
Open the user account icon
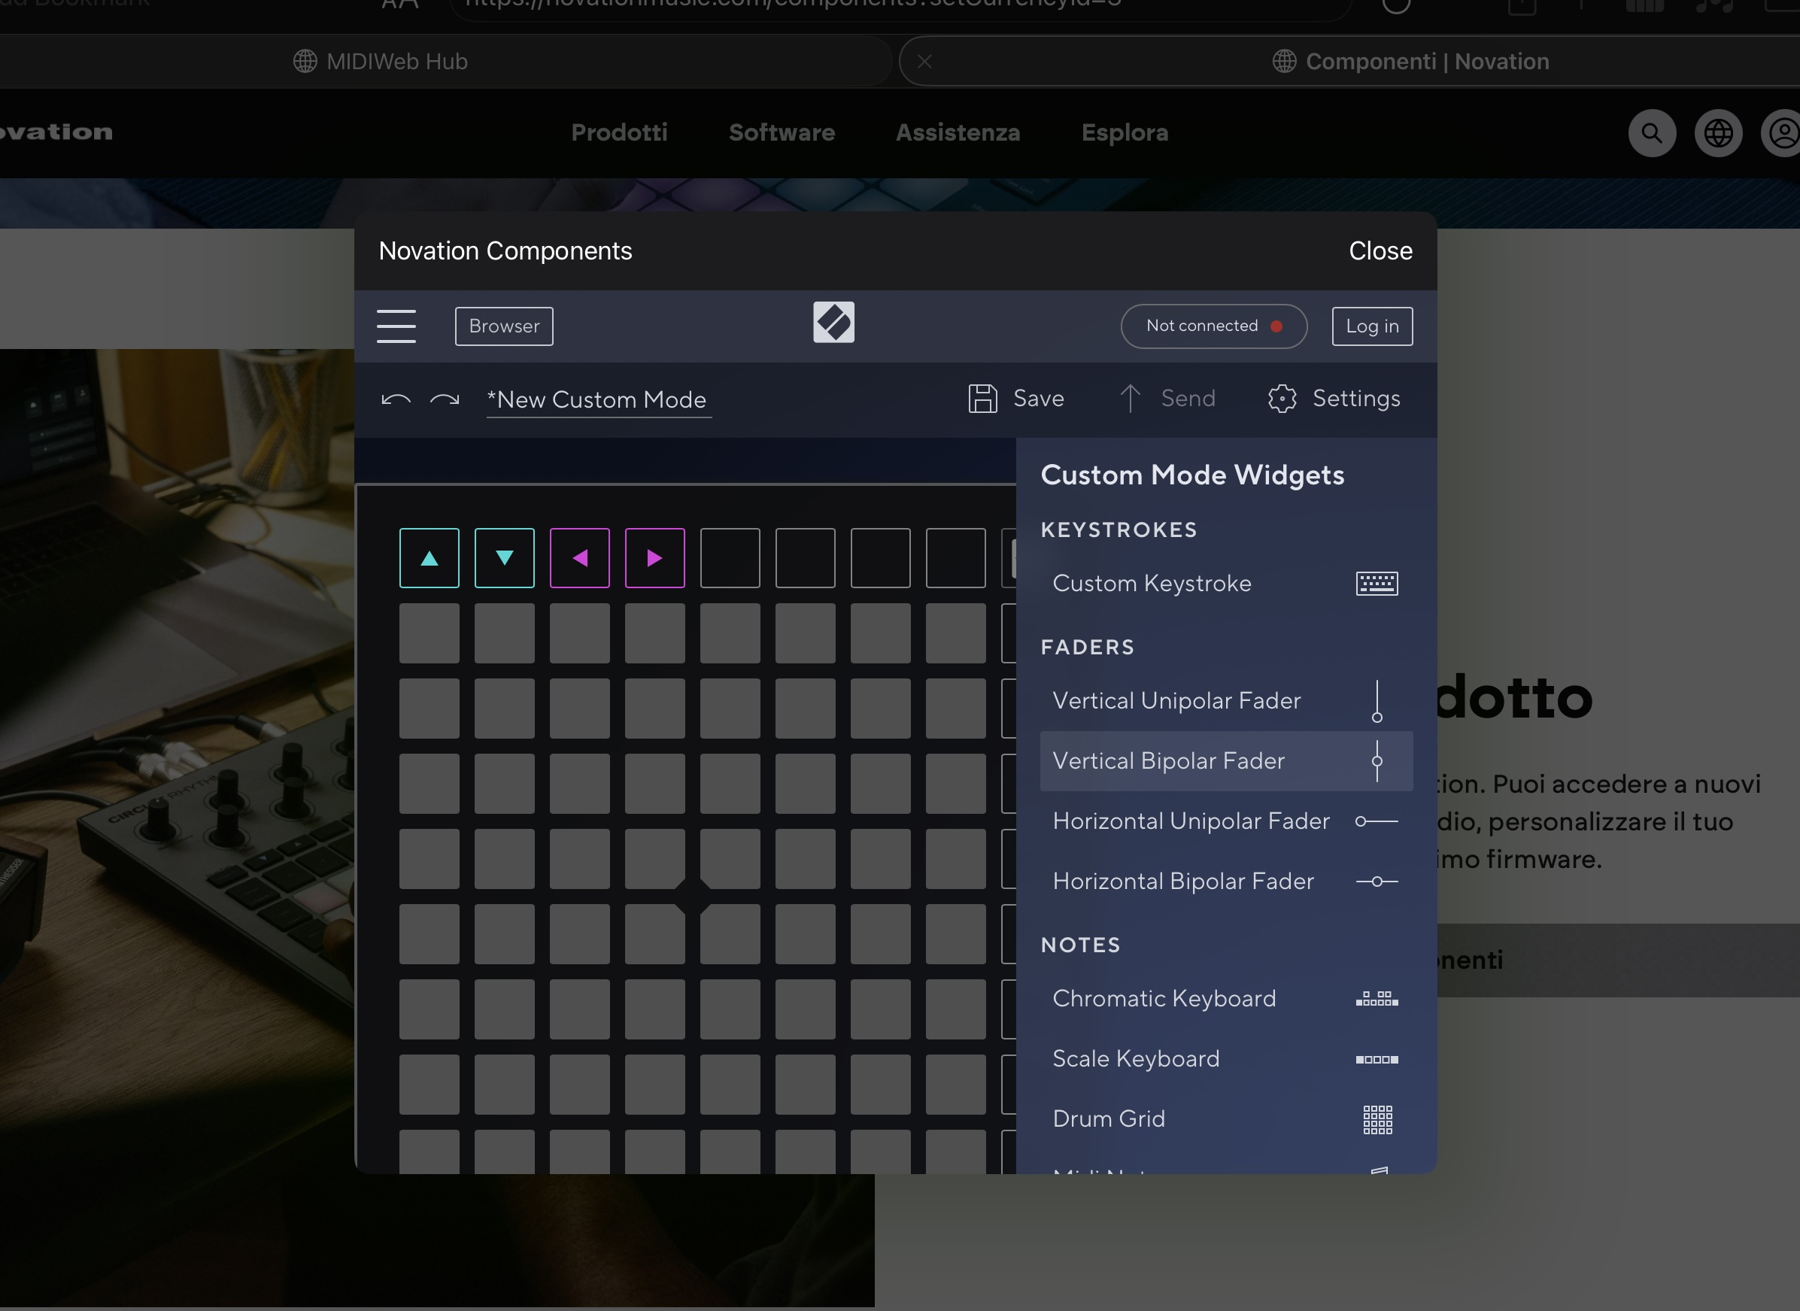pos(1783,132)
